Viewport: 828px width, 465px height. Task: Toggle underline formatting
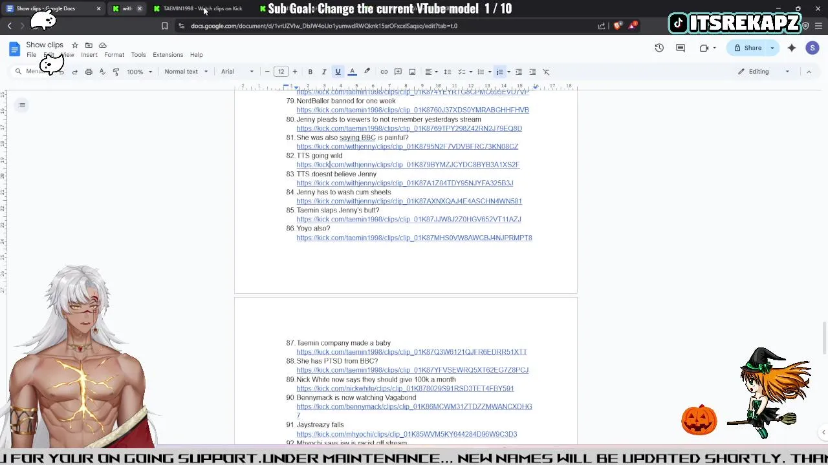[338, 72]
